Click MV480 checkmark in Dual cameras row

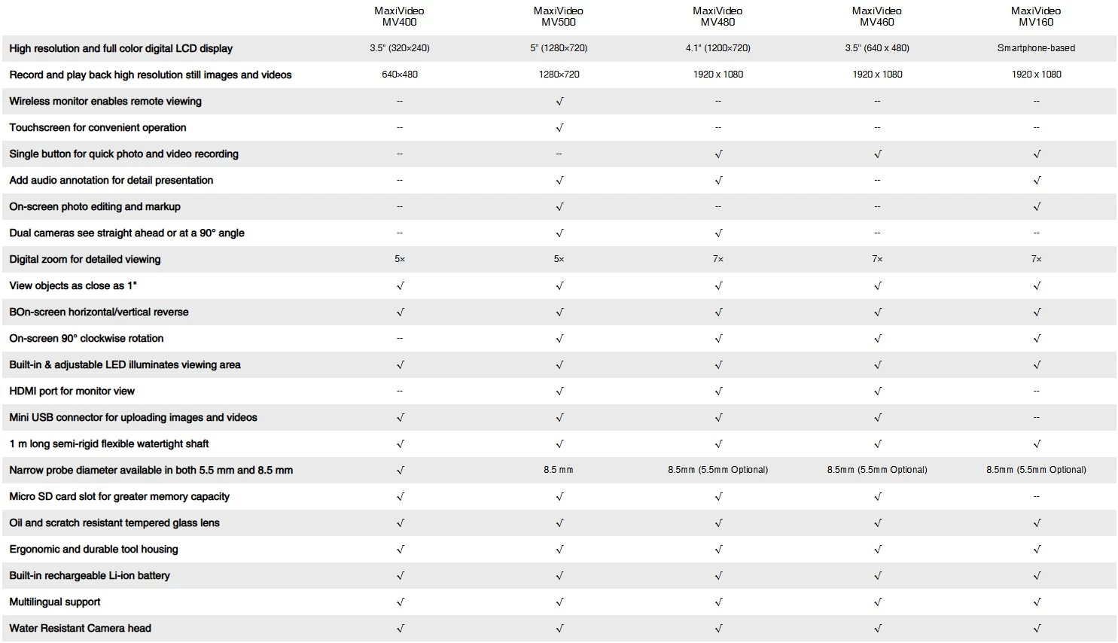(x=718, y=233)
